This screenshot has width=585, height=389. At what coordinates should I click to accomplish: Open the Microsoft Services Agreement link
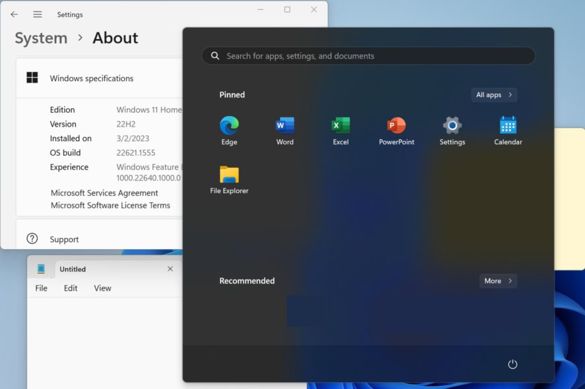click(104, 193)
